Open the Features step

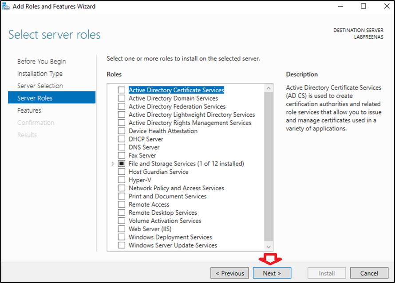tap(29, 110)
